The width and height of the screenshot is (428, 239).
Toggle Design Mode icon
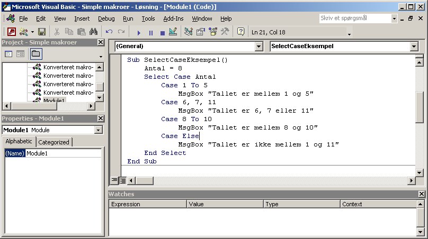pos(173,32)
